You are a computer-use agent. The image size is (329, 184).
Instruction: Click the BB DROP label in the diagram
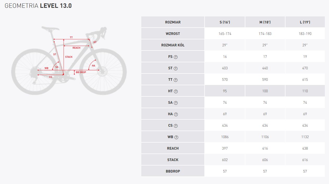tap(81, 72)
